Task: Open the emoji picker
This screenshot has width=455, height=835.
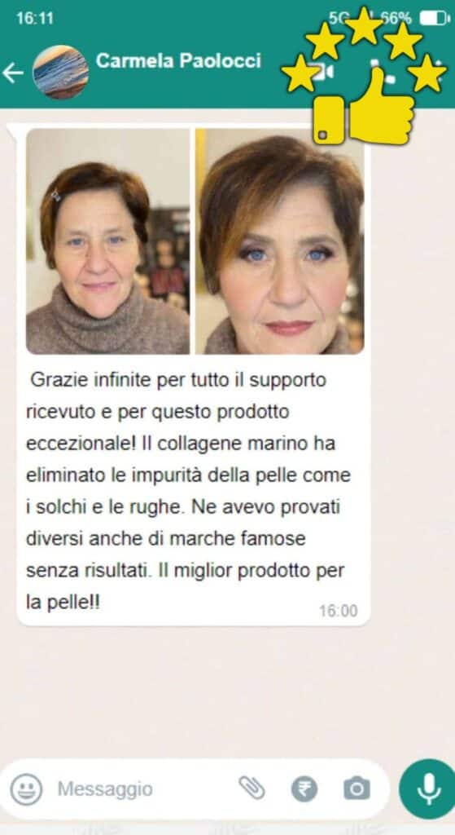Action: click(26, 789)
